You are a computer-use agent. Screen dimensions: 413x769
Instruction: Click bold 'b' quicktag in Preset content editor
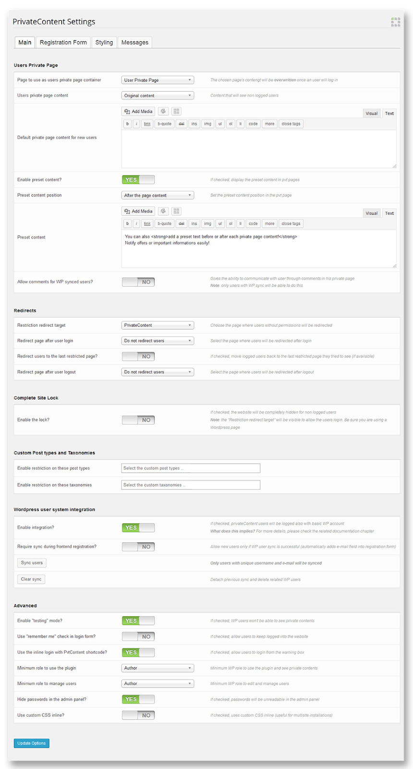(x=127, y=223)
